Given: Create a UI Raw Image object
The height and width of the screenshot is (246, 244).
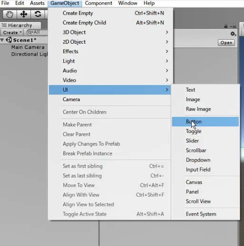Looking at the screenshot, I should (x=205, y=109).
